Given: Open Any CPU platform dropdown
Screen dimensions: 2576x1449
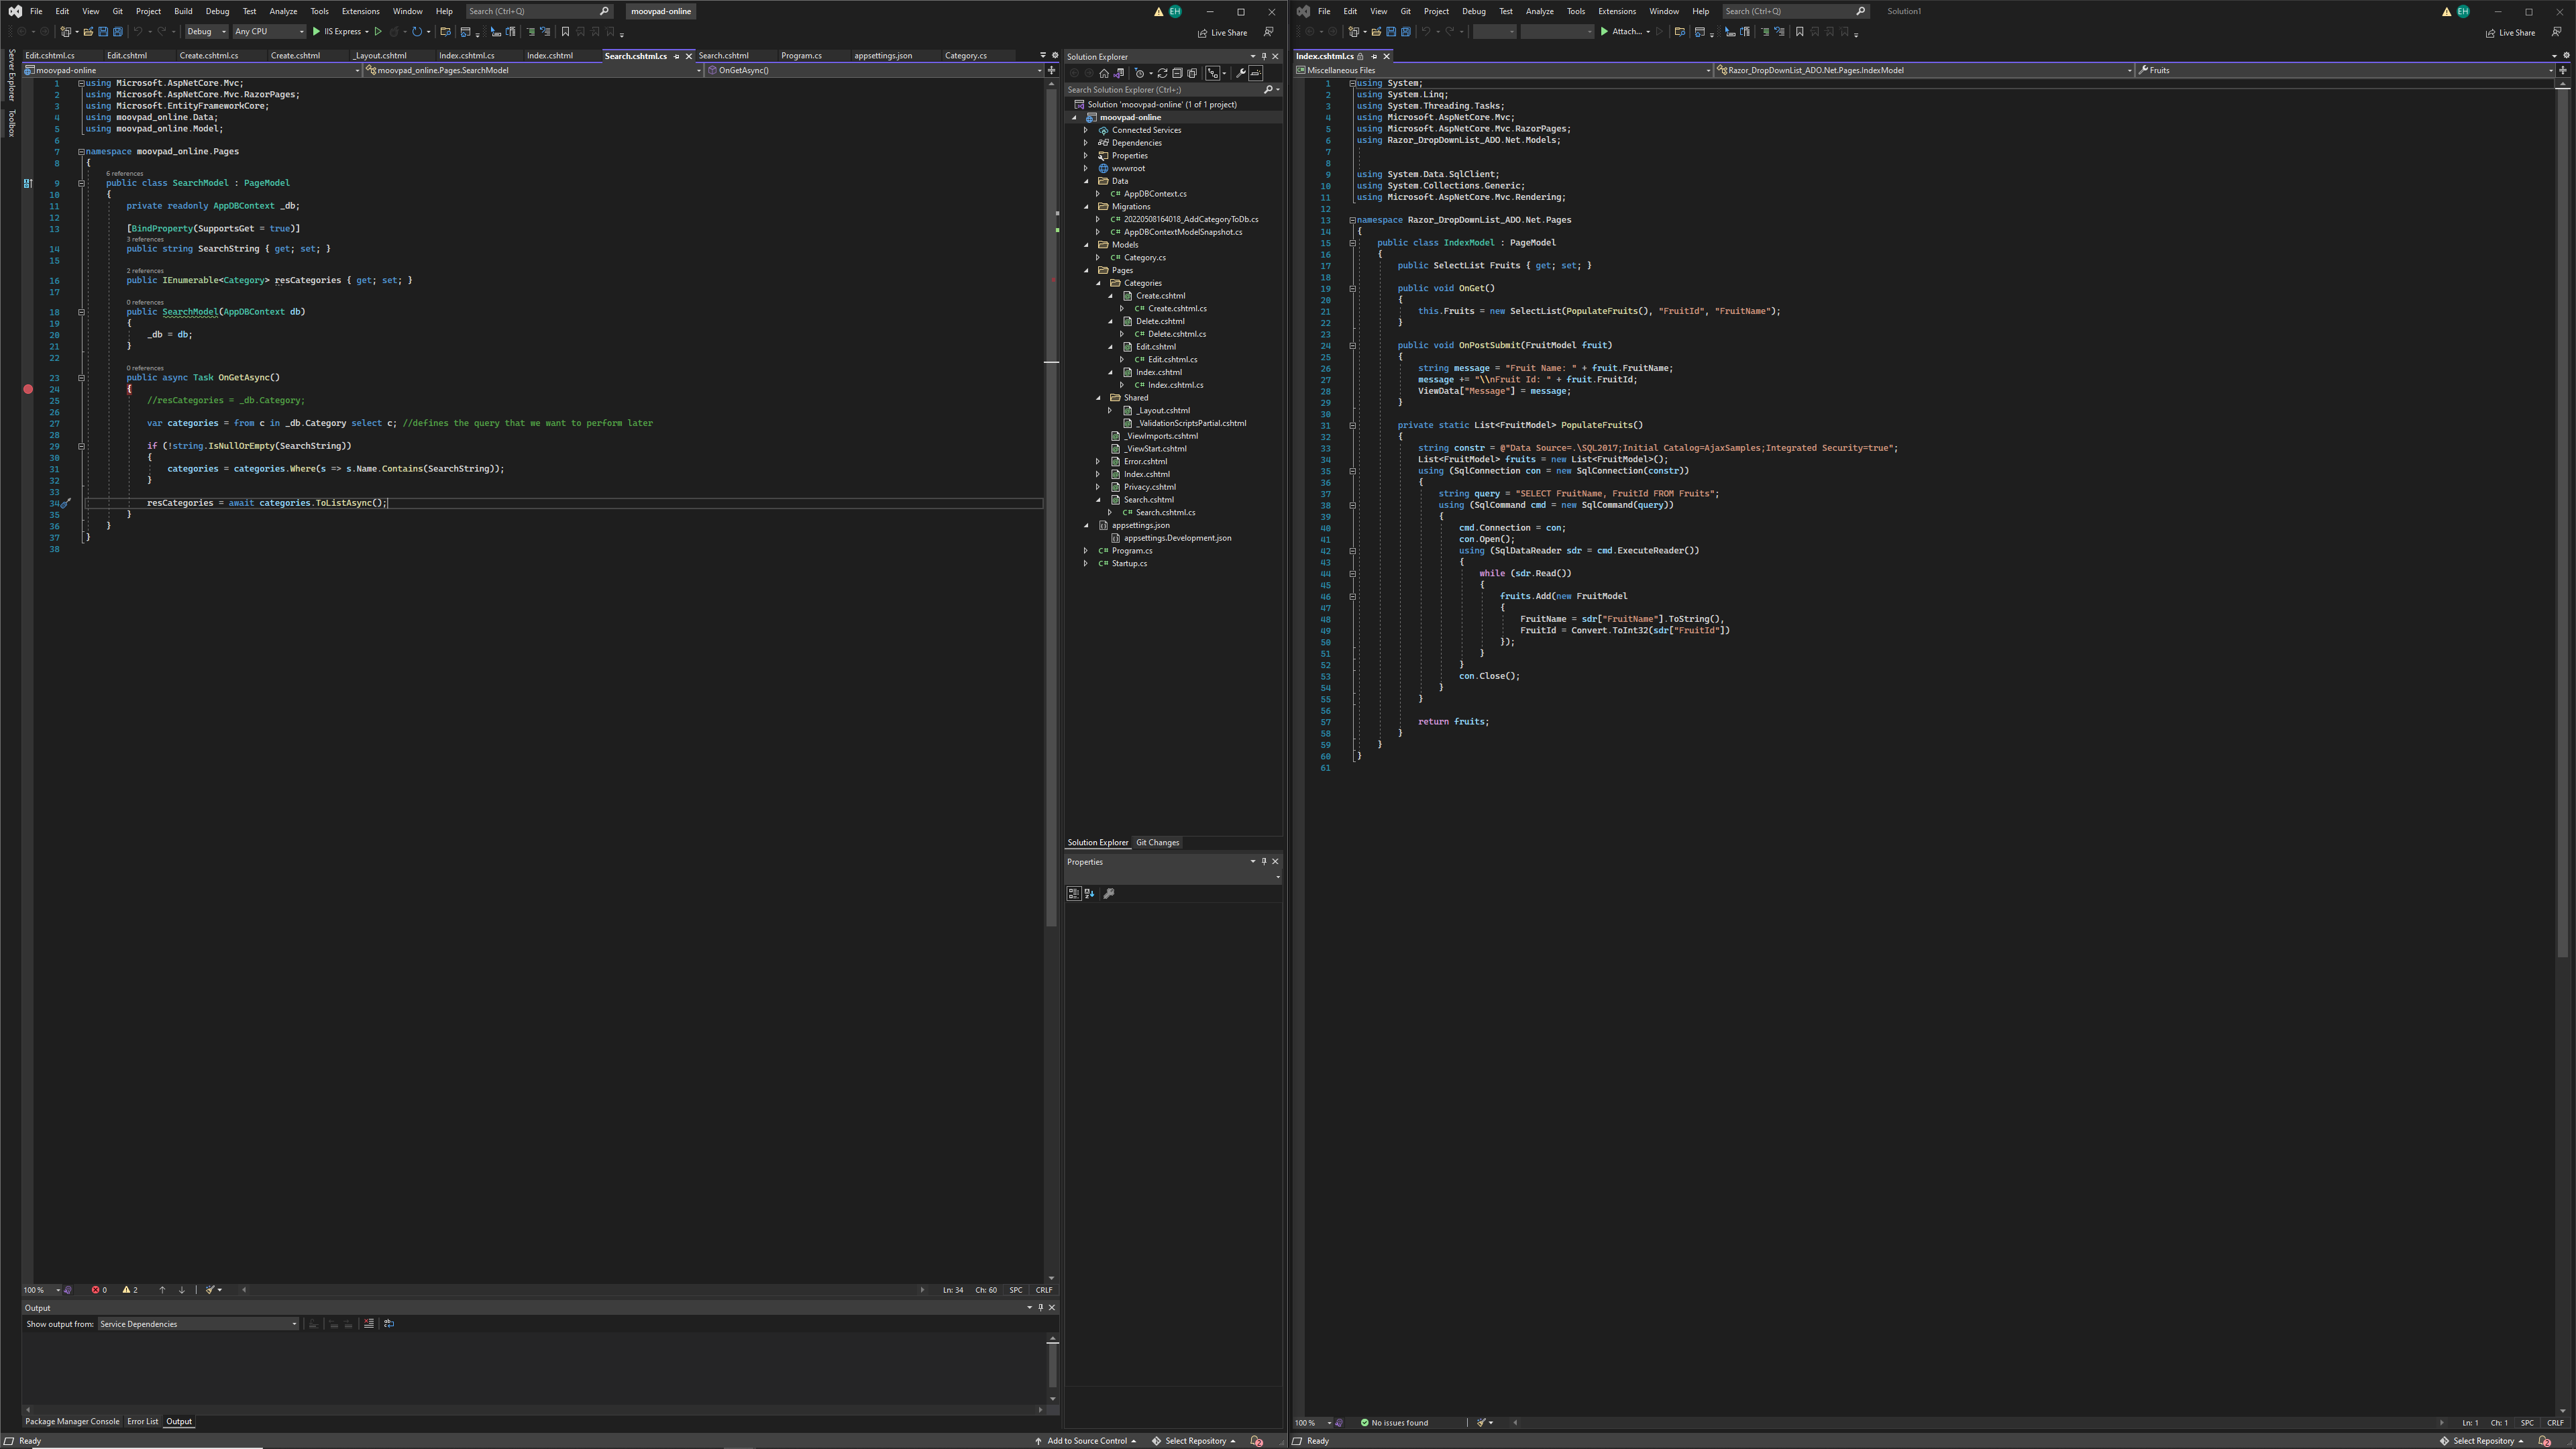Looking at the screenshot, I should coord(269,32).
